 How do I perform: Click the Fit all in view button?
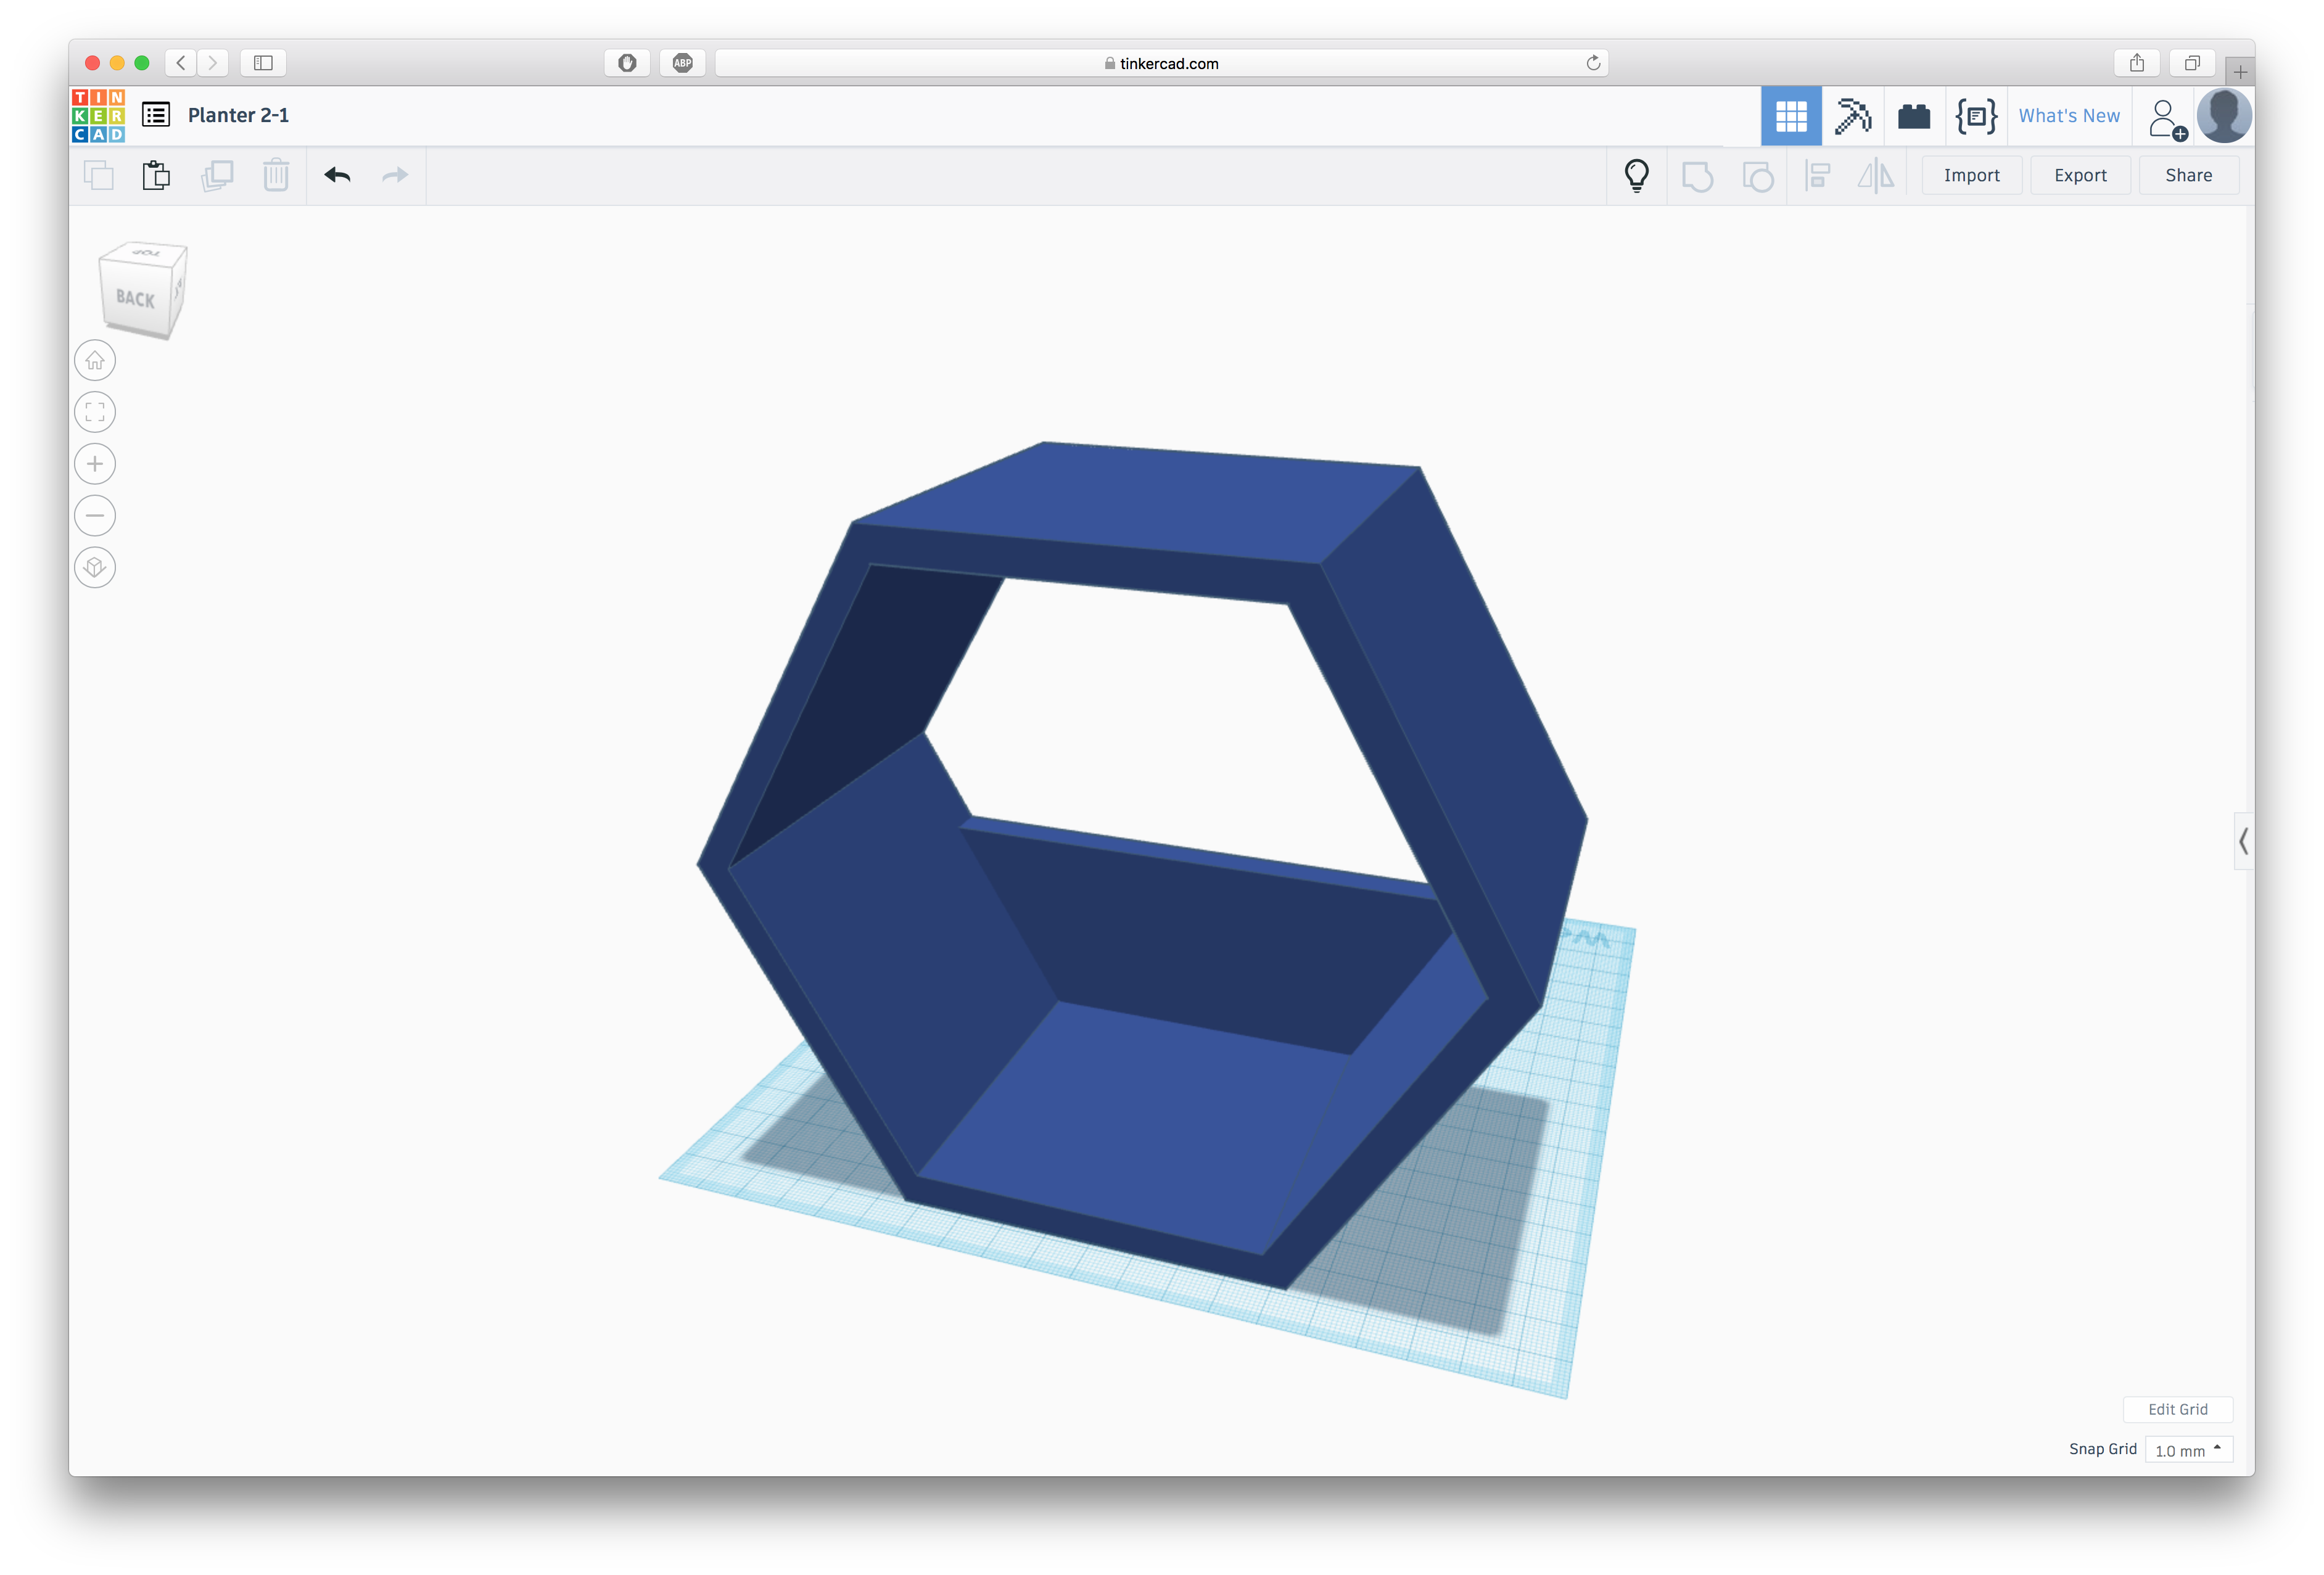point(95,412)
